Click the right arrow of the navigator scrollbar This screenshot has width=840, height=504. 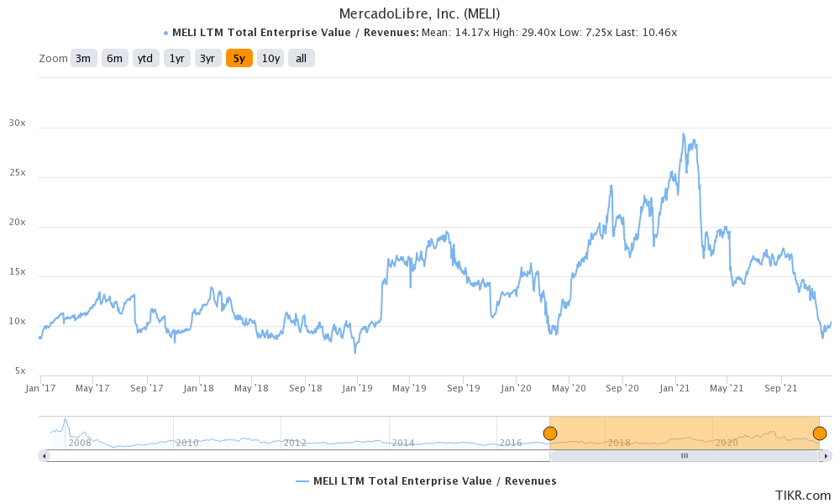point(827,456)
